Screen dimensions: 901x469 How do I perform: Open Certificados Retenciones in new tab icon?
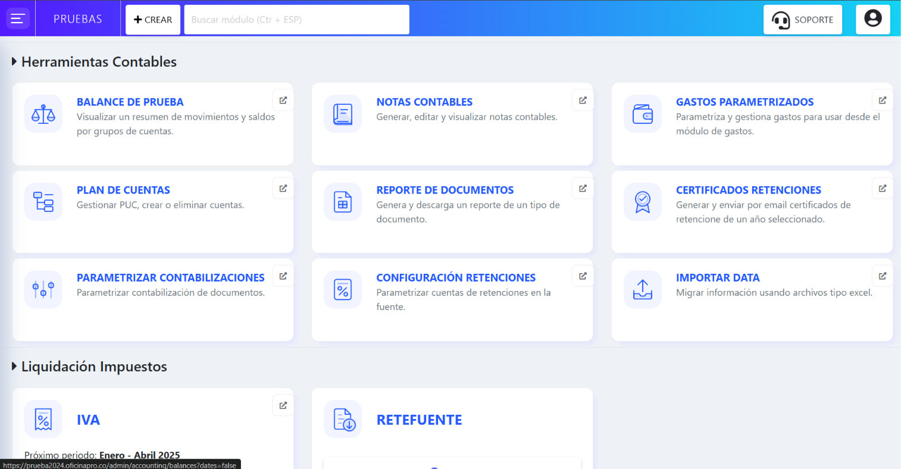(x=883, y=188)
